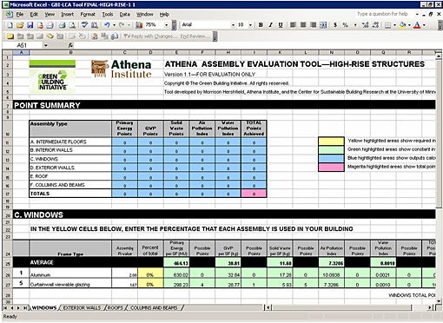Click the Type a question for help box

(383, 14)
